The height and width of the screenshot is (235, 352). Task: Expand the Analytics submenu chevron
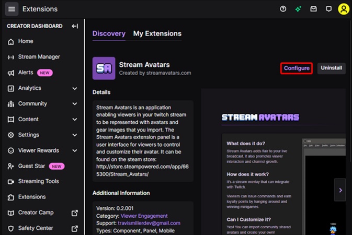tap(75, 89)
